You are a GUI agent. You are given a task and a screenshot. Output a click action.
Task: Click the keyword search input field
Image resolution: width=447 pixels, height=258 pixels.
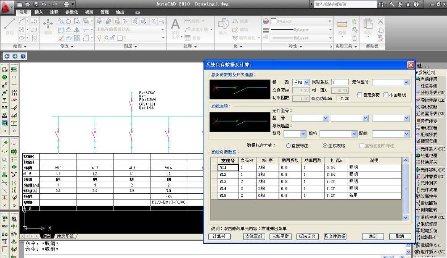click(345, 4)
